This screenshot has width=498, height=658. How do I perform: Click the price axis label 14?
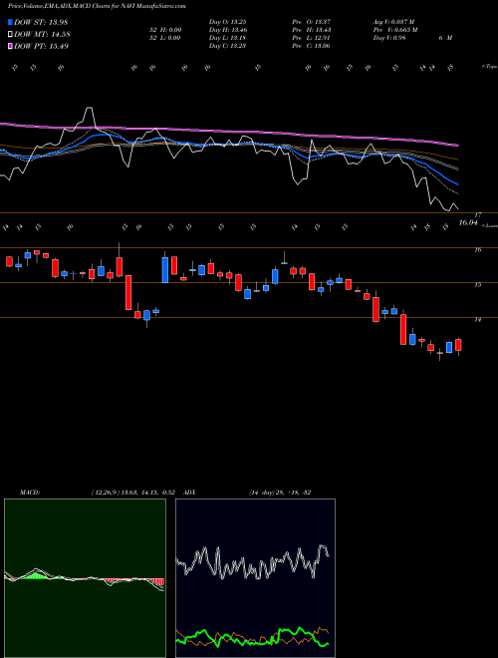[477, 320]
